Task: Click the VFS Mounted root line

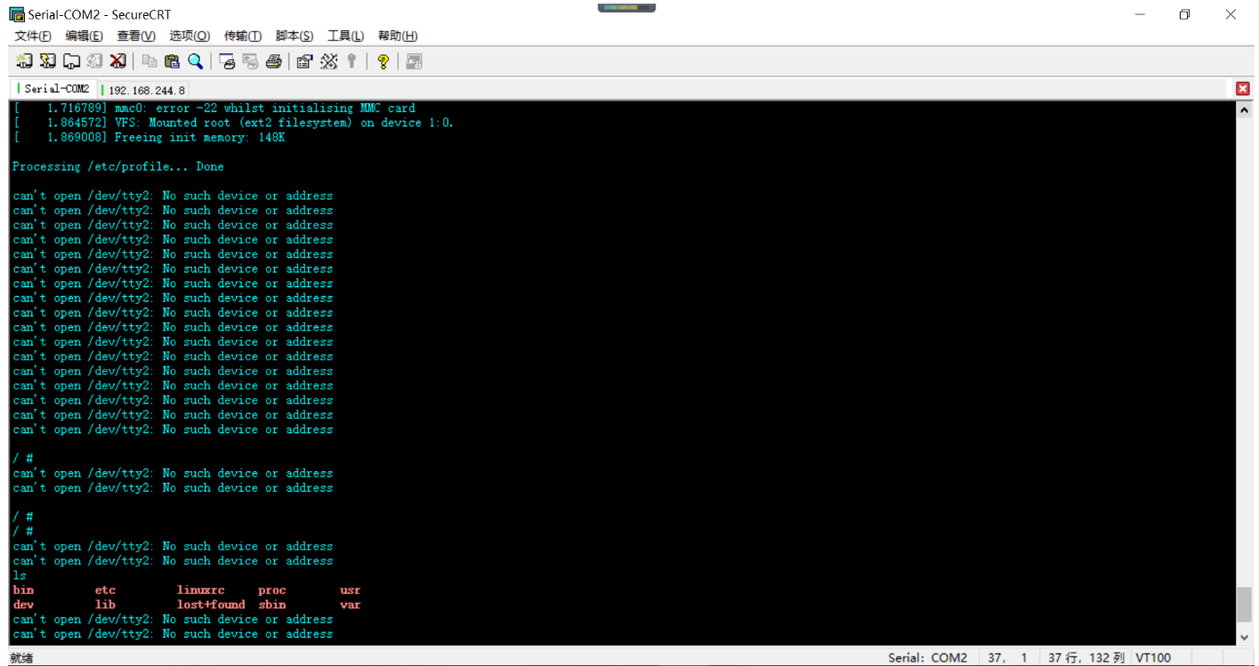Action: (233, 123)
